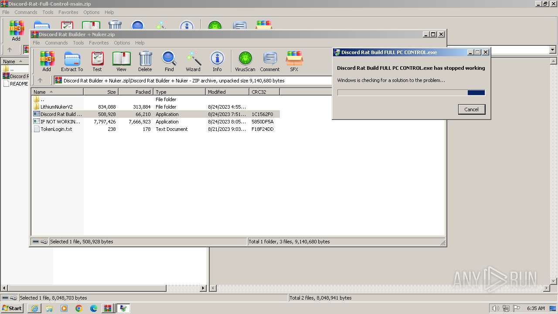Click the Start button
Viewport: 558px width, 314px height.
[x=12, y=308]
